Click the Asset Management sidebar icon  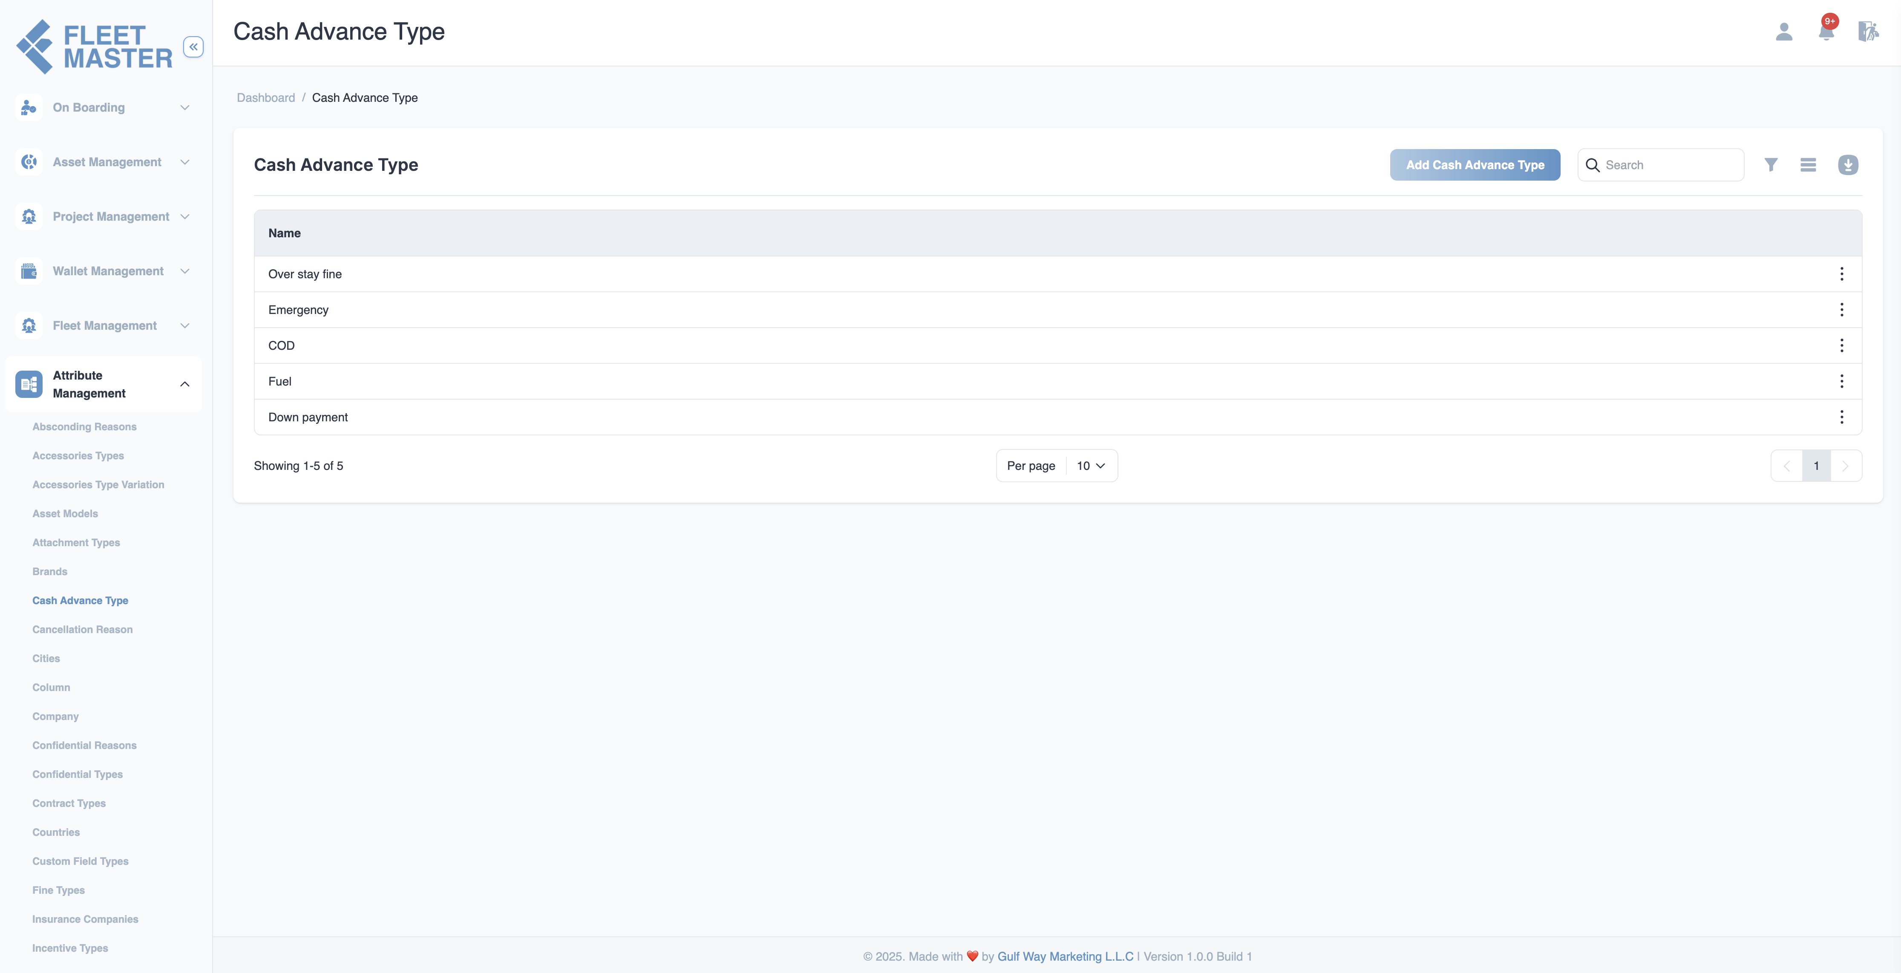pyautogui.click(x=29, y=162)
